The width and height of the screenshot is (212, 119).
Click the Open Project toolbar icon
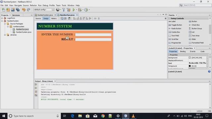point(13,10)
